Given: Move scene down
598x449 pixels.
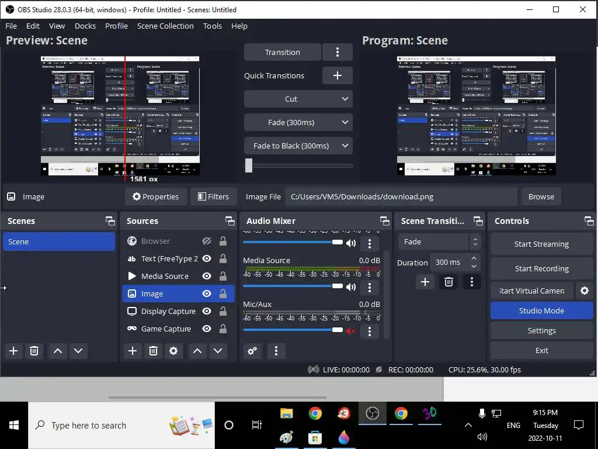Looking at the screenshot, I should click(x=78, y=351).
